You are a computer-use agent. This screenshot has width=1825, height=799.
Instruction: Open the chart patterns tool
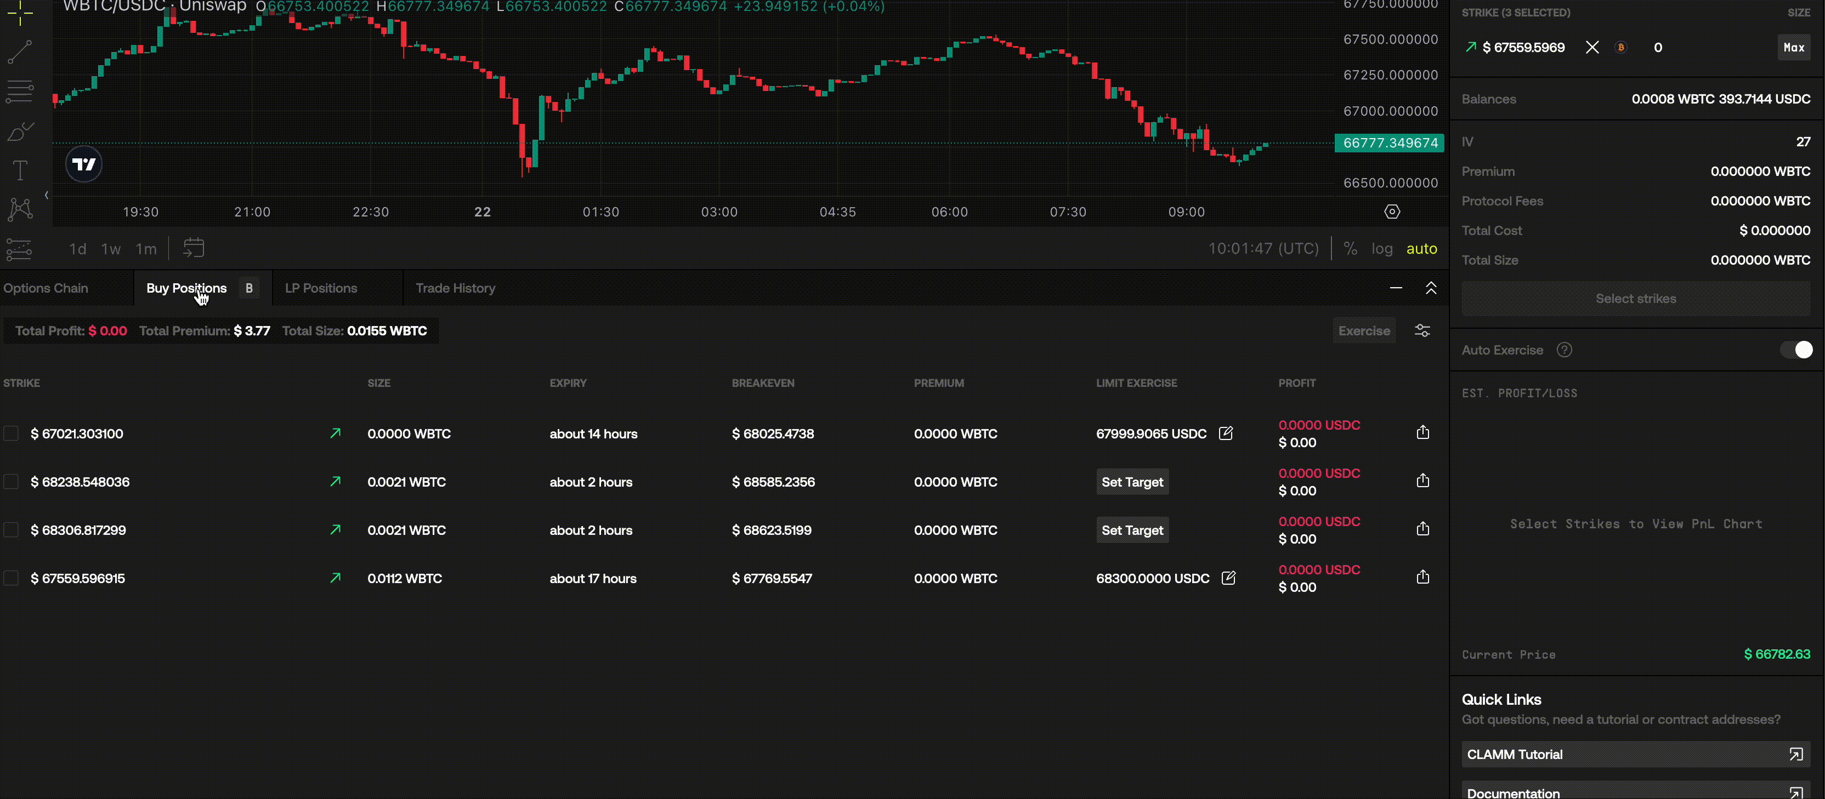(x=20, y=209)
